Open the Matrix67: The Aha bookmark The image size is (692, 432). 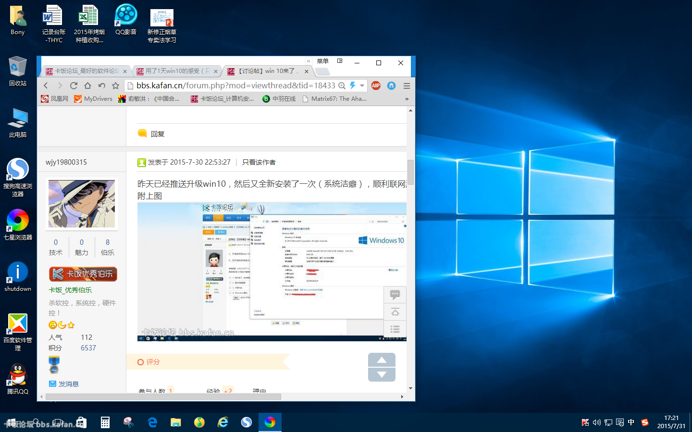pyautogui.click(x=334, y=99)
